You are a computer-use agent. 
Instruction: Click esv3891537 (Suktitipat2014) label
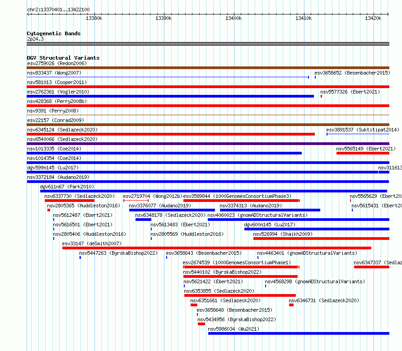363,130
